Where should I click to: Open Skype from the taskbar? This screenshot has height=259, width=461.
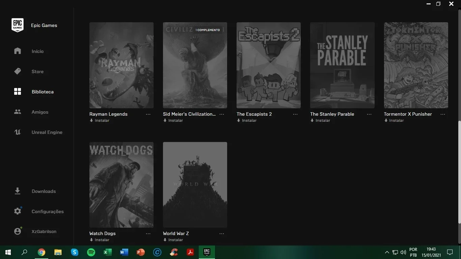point(75,252)
